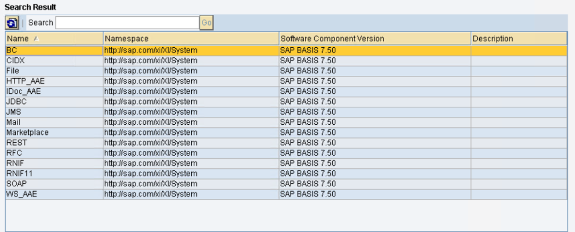This screenshot has height=232, width=575.
Task: Select the JDBC adapter row
Action: (286, 102)
